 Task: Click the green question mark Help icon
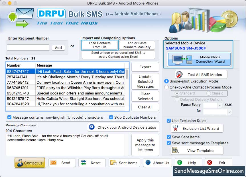[180, 162]
